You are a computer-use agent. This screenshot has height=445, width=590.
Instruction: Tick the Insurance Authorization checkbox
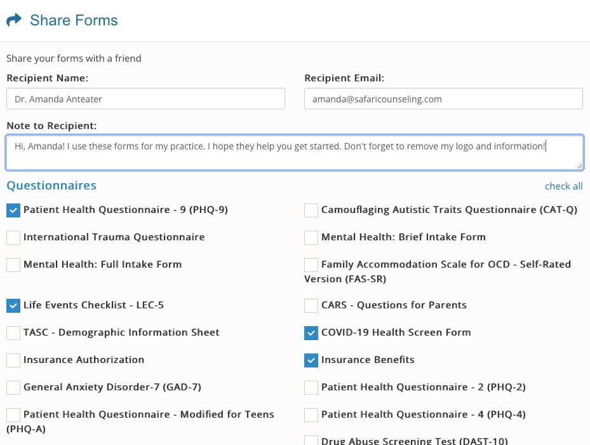(13, 360)
